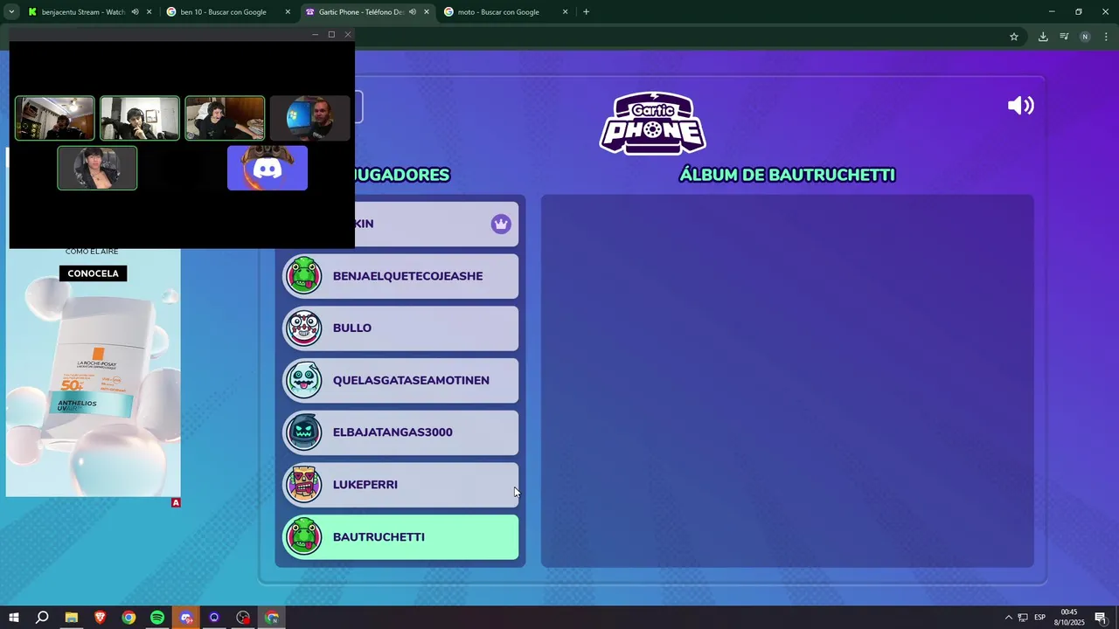Screen dimensions: 1119x629
Task: Mute Gartic Phone game sound speaker icon
Action: tap(1021, 106)
